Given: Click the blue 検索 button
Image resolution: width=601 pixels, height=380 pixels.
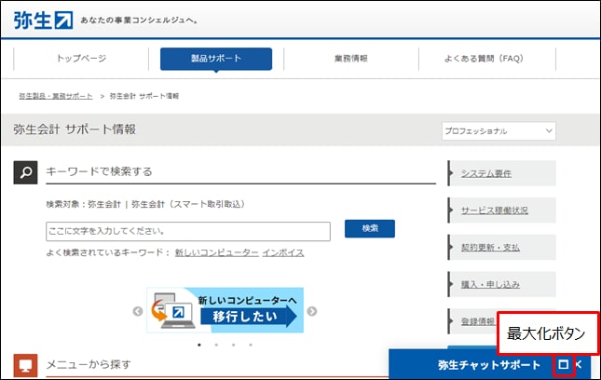Looking at the screenshot, I should pos(370,229).
